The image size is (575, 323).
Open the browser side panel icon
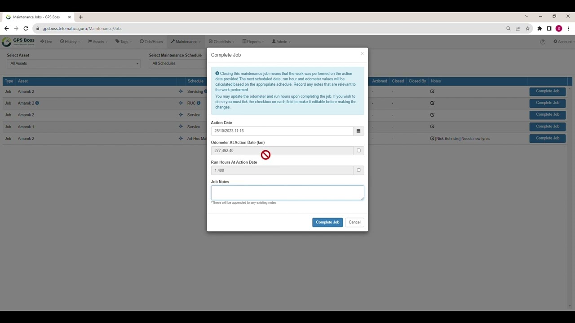click(x=549, y=29)
